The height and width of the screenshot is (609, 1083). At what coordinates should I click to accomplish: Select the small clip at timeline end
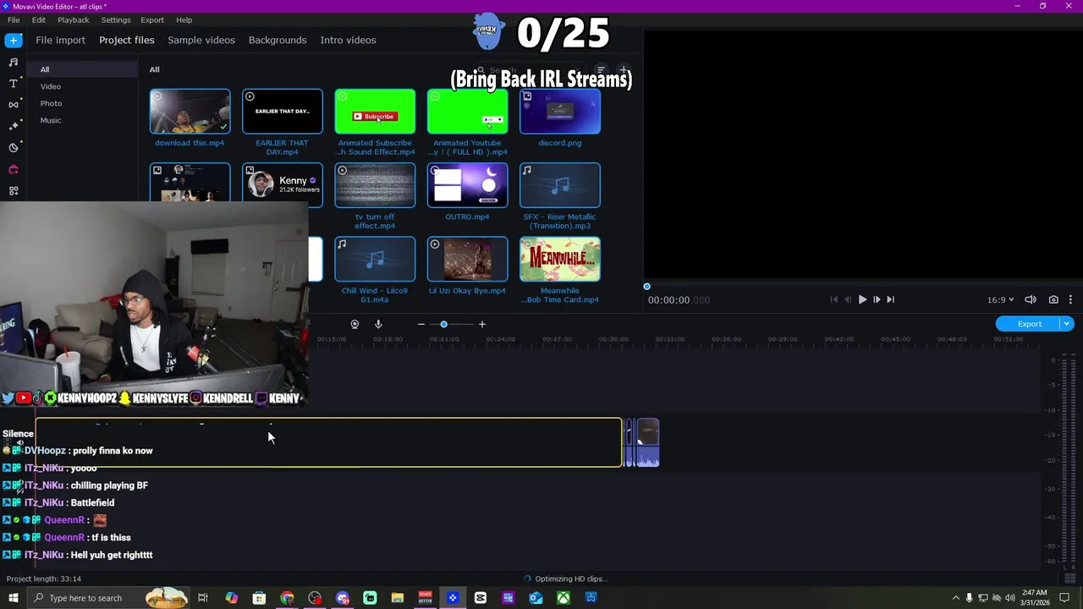pyautogui.click(x=646, y=442)
